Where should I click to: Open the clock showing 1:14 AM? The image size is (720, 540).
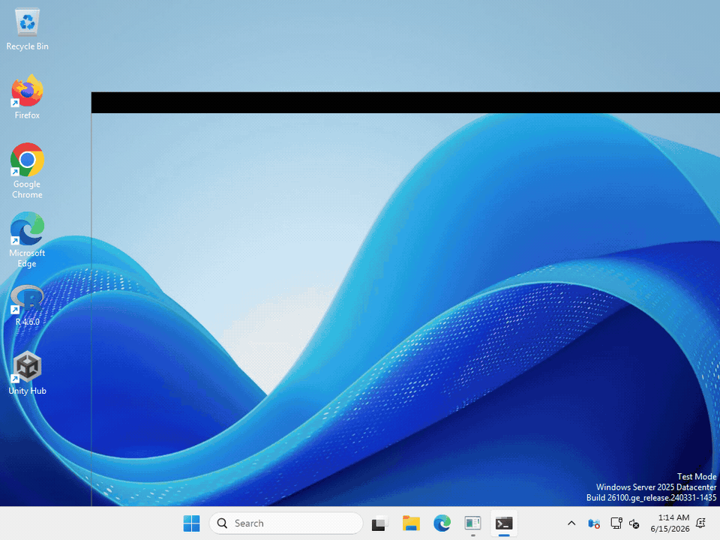click(x=670, y=523)
